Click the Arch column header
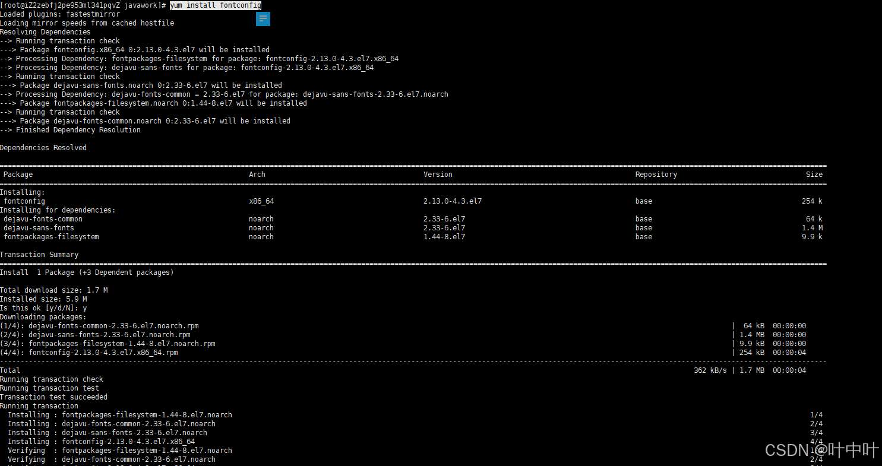The width and height of the screenshot is (882, 466). click(x=257, y=174)
